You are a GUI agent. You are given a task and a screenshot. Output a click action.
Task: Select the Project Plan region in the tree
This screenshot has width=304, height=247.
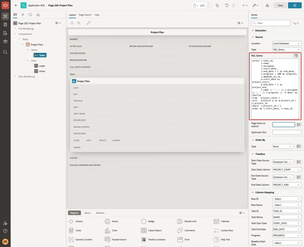[x=34, y=45]
